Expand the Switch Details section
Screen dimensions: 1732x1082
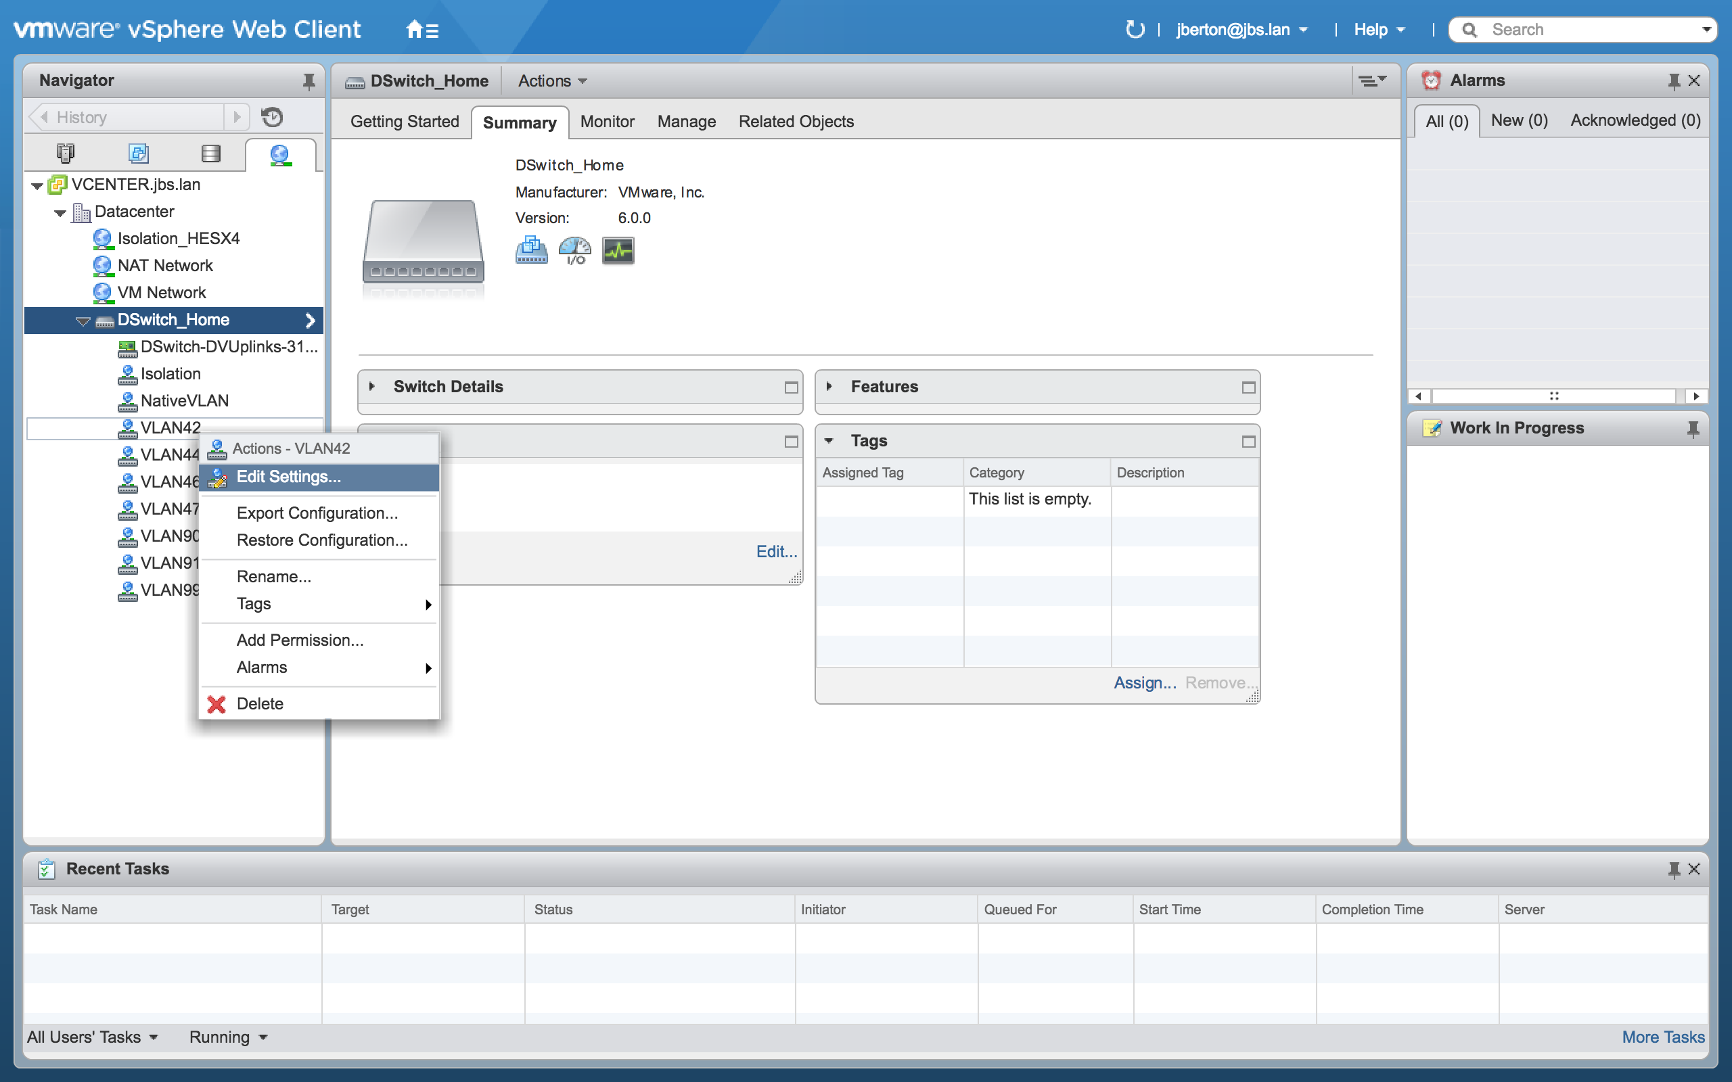click(371, 386)
